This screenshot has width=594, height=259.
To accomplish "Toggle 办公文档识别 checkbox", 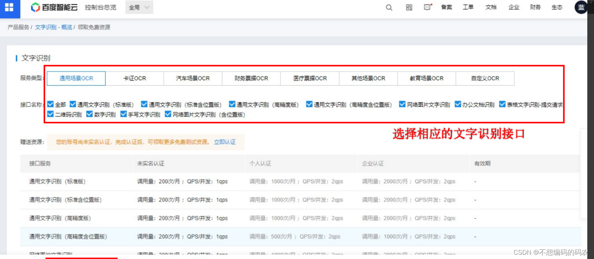I will click(x=458, y=104).
